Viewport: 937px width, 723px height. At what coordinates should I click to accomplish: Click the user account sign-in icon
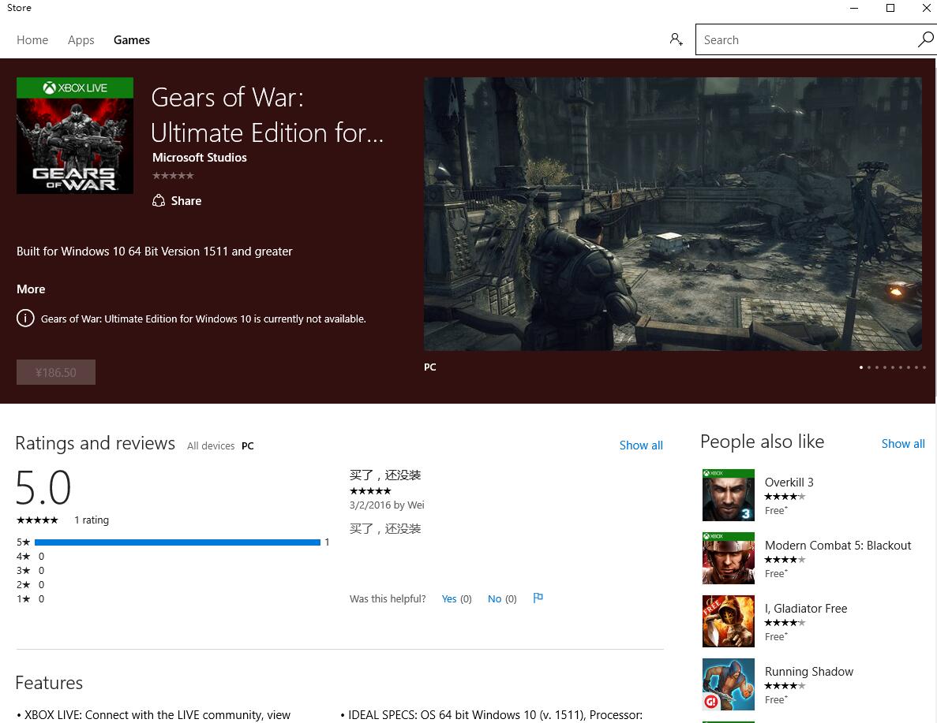(x=676, y=39)
